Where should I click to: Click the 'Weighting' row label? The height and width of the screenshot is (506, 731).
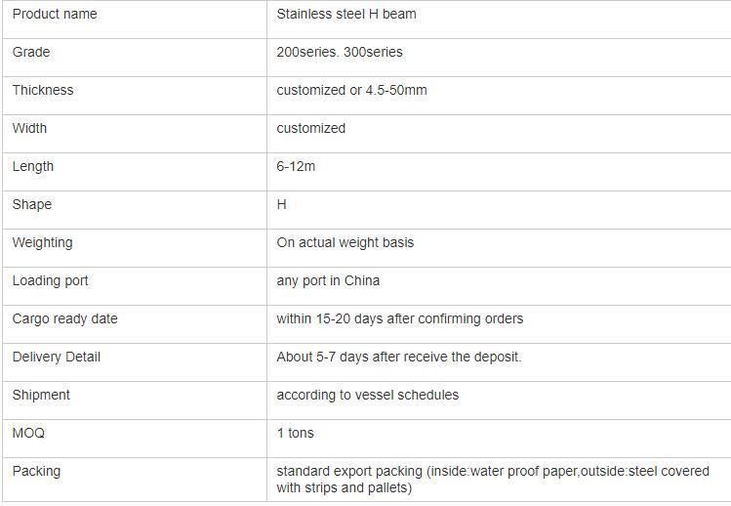pos(42,242)
